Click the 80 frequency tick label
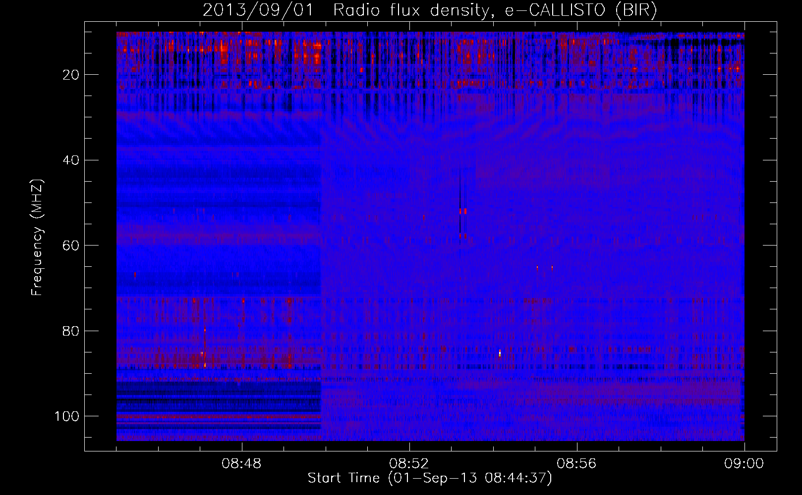This screenshot has height=495, width=802. 71,331
